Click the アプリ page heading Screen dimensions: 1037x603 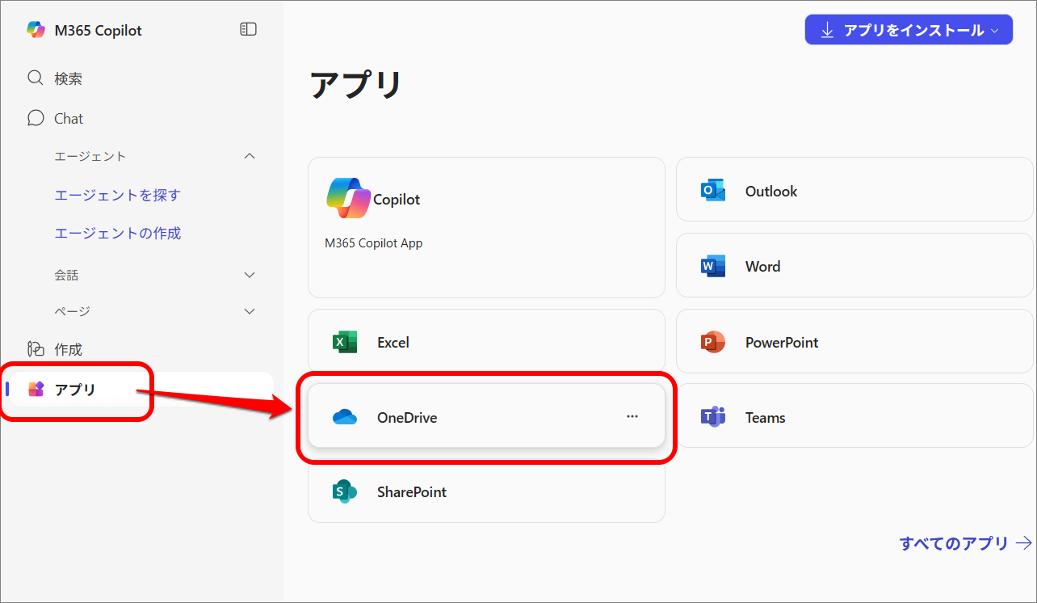356,84
